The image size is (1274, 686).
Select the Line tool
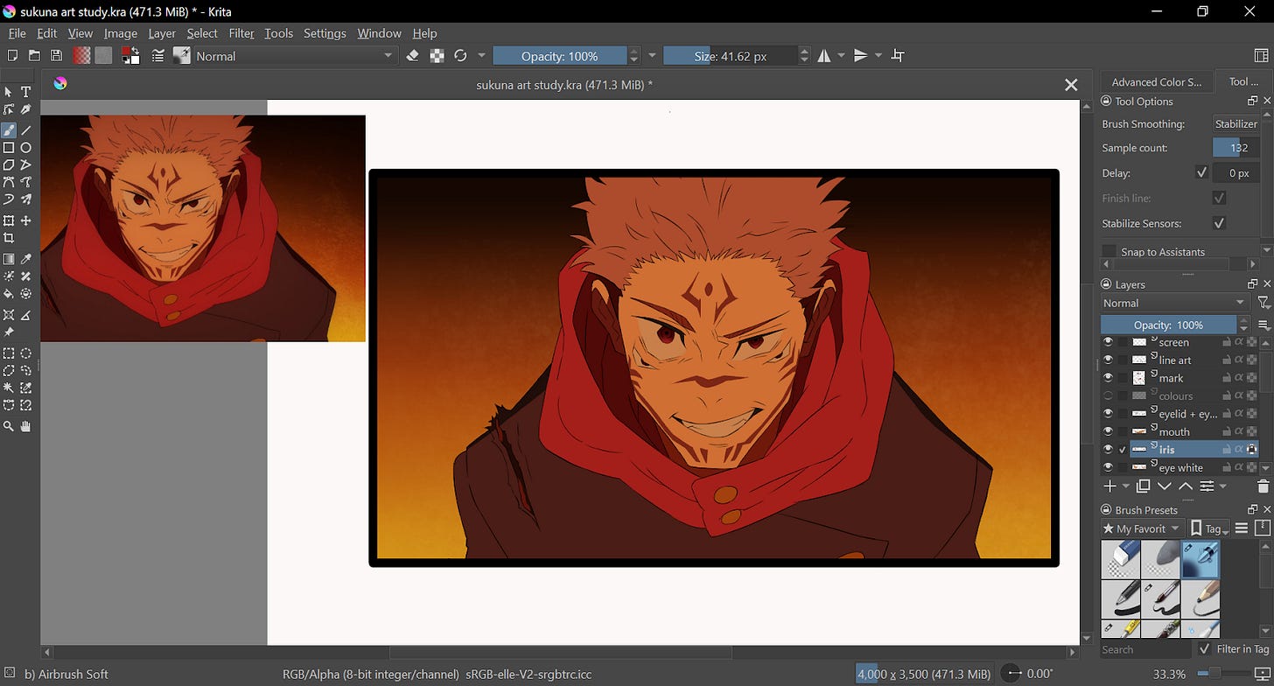tap(26, 130)
